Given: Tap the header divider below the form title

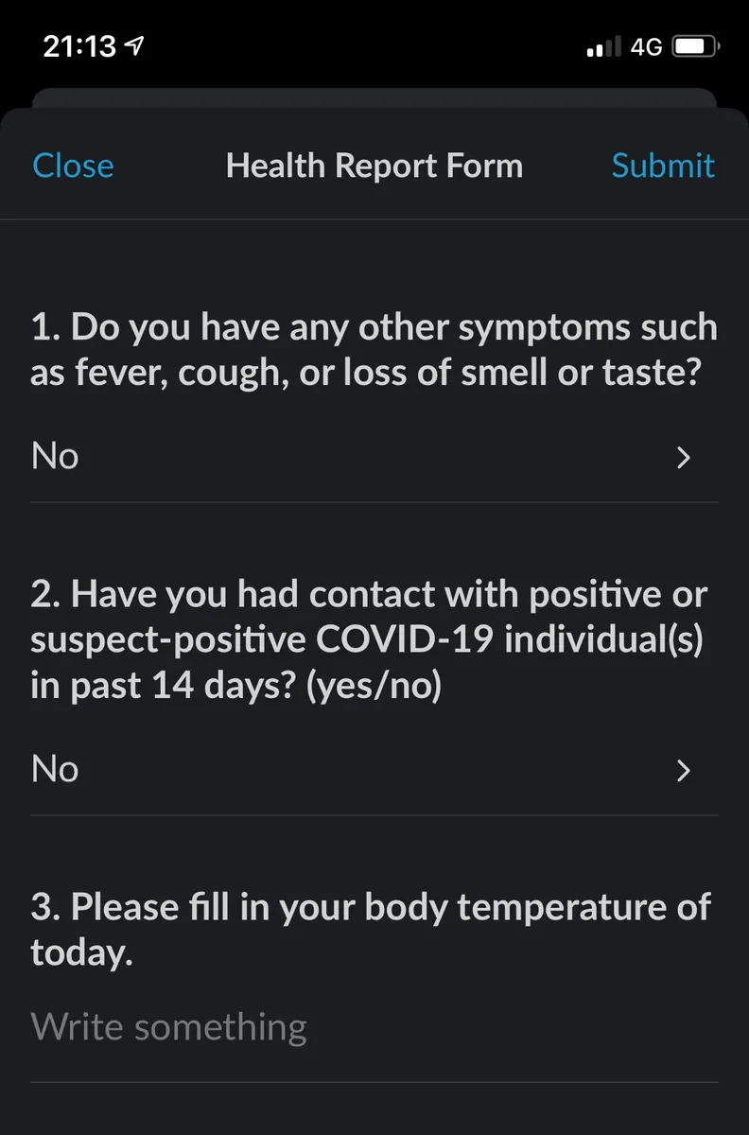Looking at the screenshot, I should coord(374,219).
